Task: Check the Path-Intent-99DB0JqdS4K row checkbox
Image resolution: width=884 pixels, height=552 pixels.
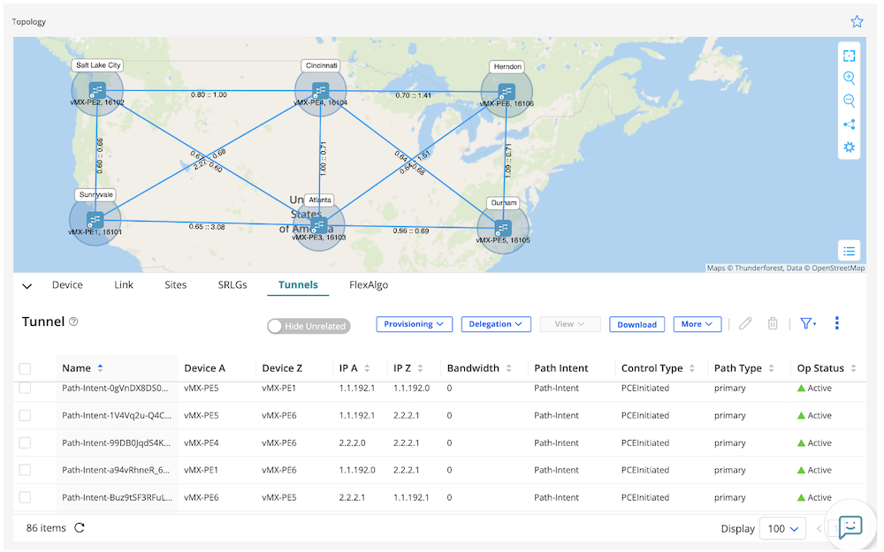Action: click(25, 442)
